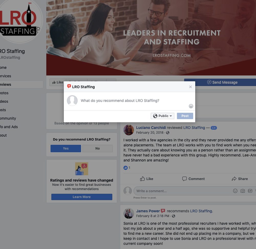Post a GIF in the comment field
This screenshot has height=249, width=256.
(x=250, y=191)
